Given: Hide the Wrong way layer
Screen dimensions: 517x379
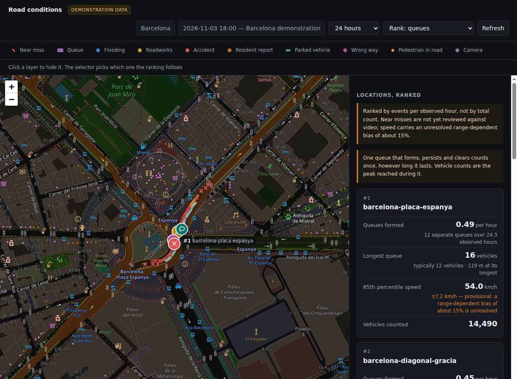Looking at the screenshot, I should coord(360,50).
